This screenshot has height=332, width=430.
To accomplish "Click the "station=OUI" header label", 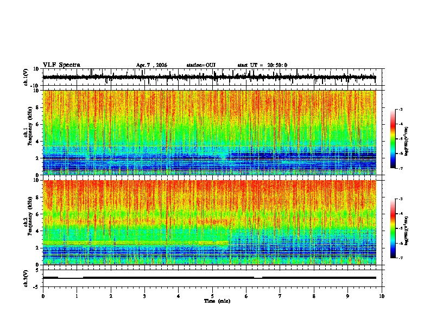I will click(x=201, y=65).
